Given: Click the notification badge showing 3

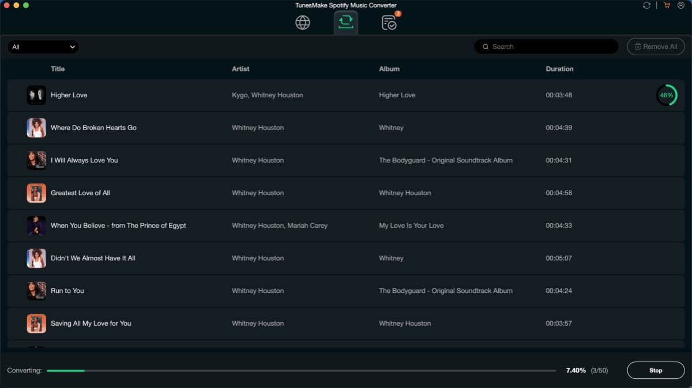Looking at the screenshot, I should pos(398,13).
